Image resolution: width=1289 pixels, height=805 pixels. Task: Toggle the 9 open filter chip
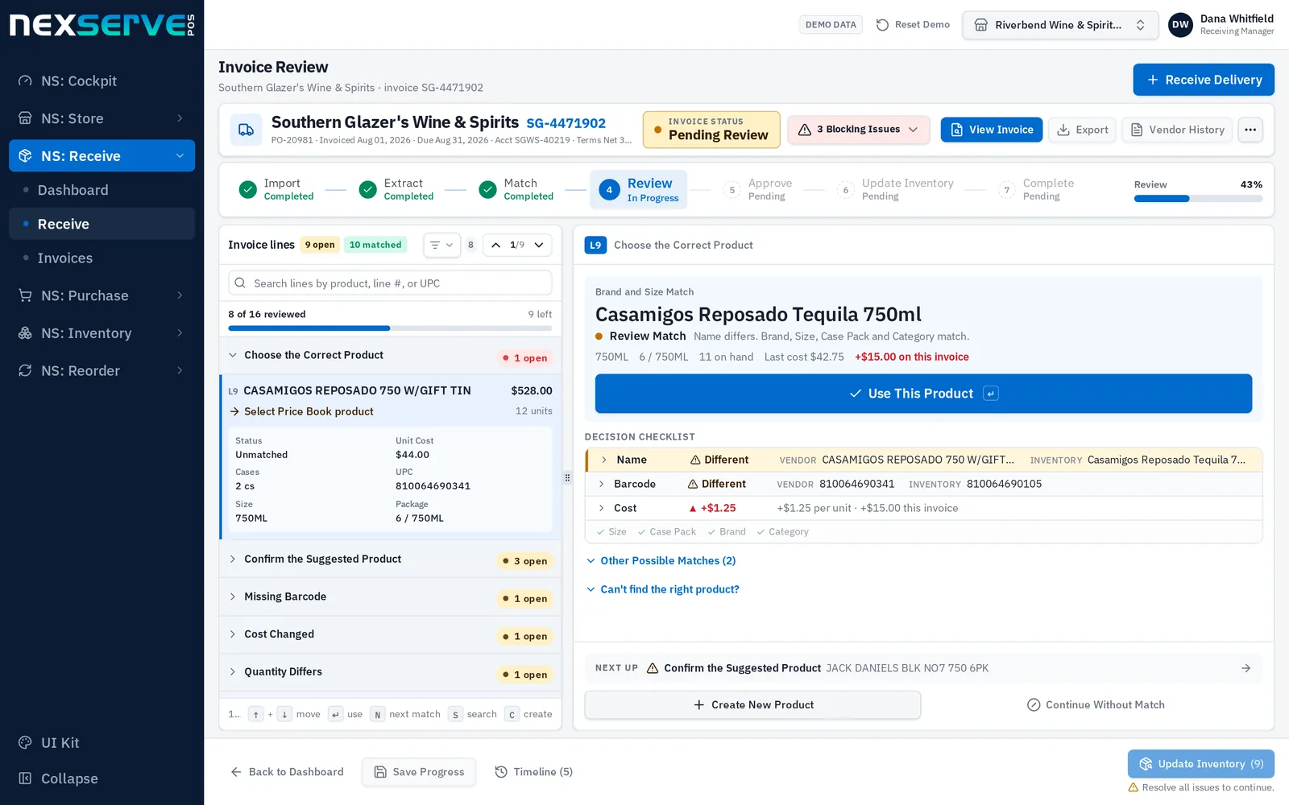point(320,245)
